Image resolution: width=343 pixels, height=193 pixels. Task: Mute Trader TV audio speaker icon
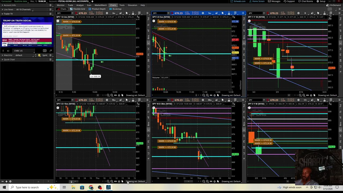tap(8, 51)
